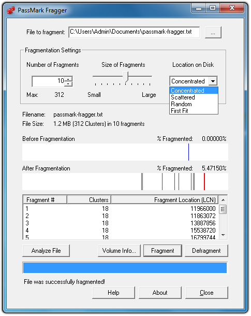Screen dimensions: 251x316
Task: Click the Analyze File button
Action: coord(46,251)
